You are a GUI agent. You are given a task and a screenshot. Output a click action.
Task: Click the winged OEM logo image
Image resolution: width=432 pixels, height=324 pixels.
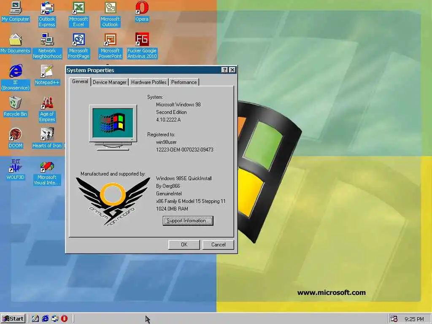pos(113,202)
